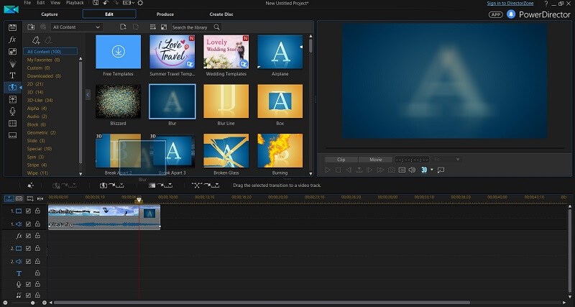
Task: Open the Chapter Room icon
Action: click(12, 124)
